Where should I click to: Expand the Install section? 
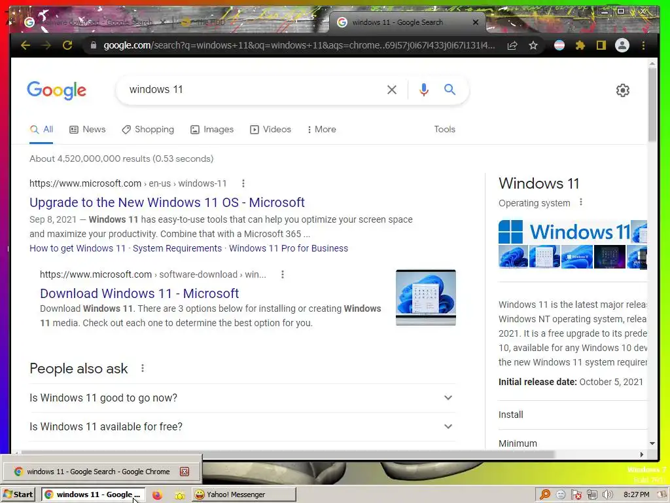[x=573, y=415]
